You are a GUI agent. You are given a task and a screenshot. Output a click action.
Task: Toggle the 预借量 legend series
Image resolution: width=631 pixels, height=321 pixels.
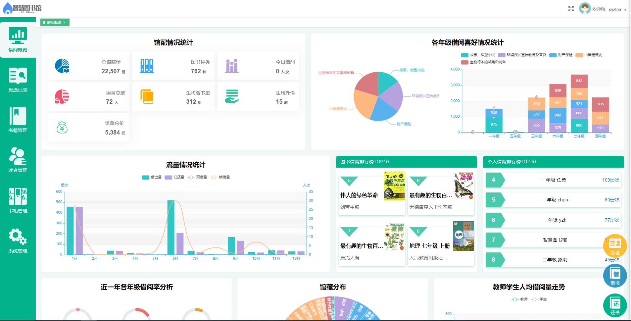click(197, 177)
